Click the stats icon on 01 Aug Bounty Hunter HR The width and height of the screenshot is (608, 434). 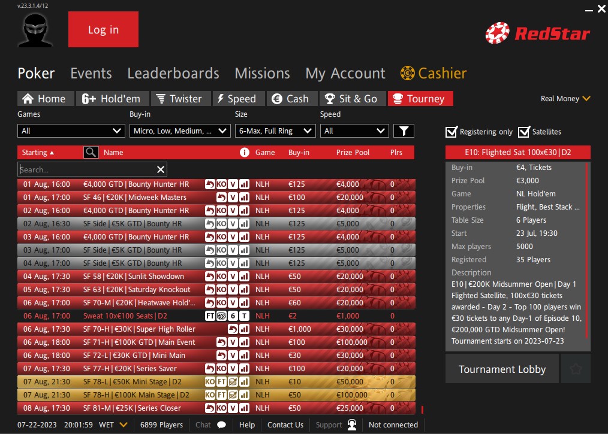coord(244,184)
